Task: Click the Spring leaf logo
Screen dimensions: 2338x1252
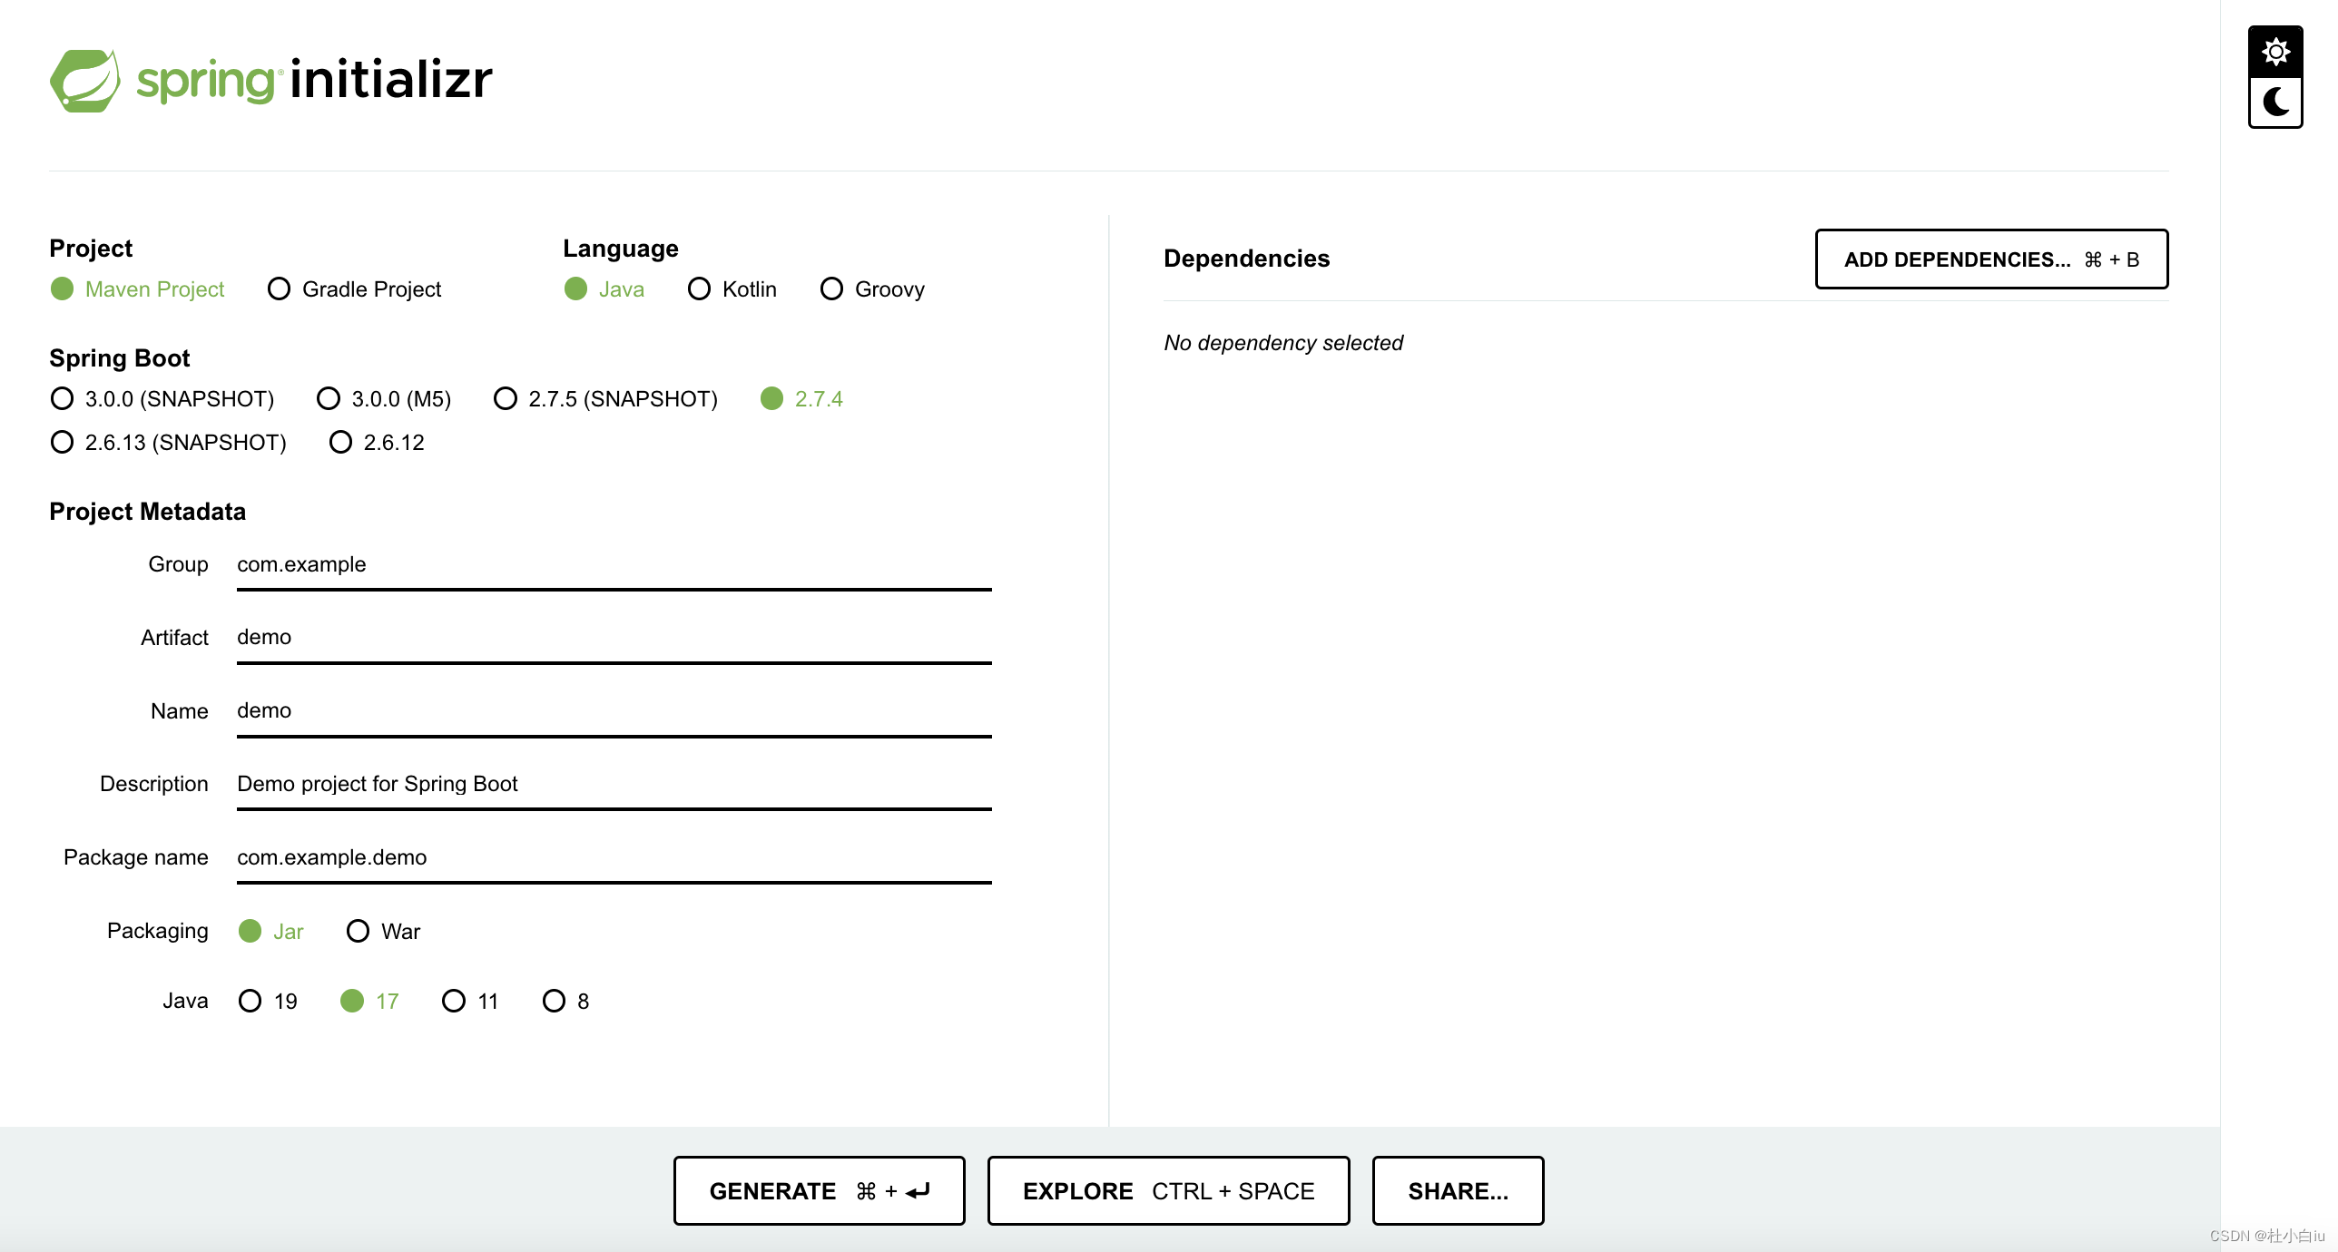Action: [84, 81]
